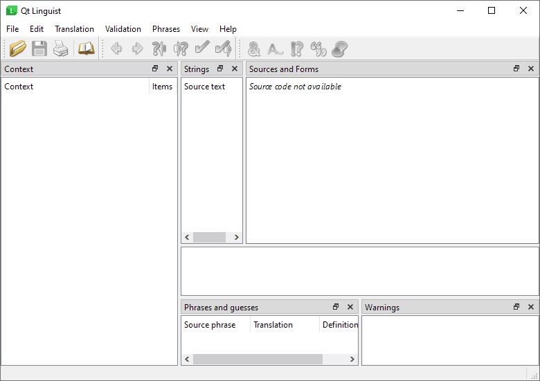Click the Source phrase column header
Image resolution: width=540 pixels, height=381 pixels.
coord(215,325)
